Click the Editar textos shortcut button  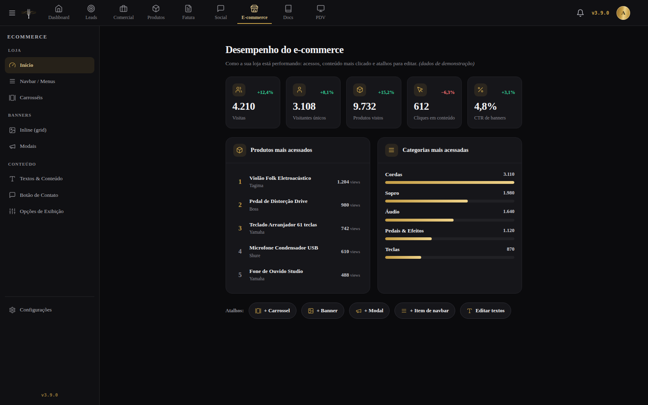(x=485, y=311)
